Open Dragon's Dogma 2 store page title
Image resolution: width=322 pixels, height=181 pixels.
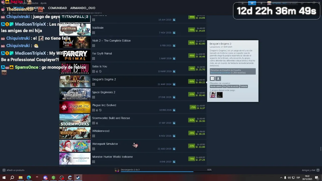104,79
